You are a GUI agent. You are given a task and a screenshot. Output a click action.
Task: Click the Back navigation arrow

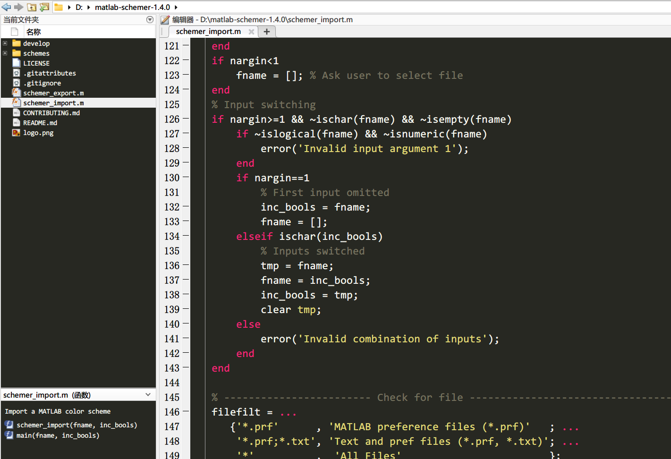[x=7, y=7]
